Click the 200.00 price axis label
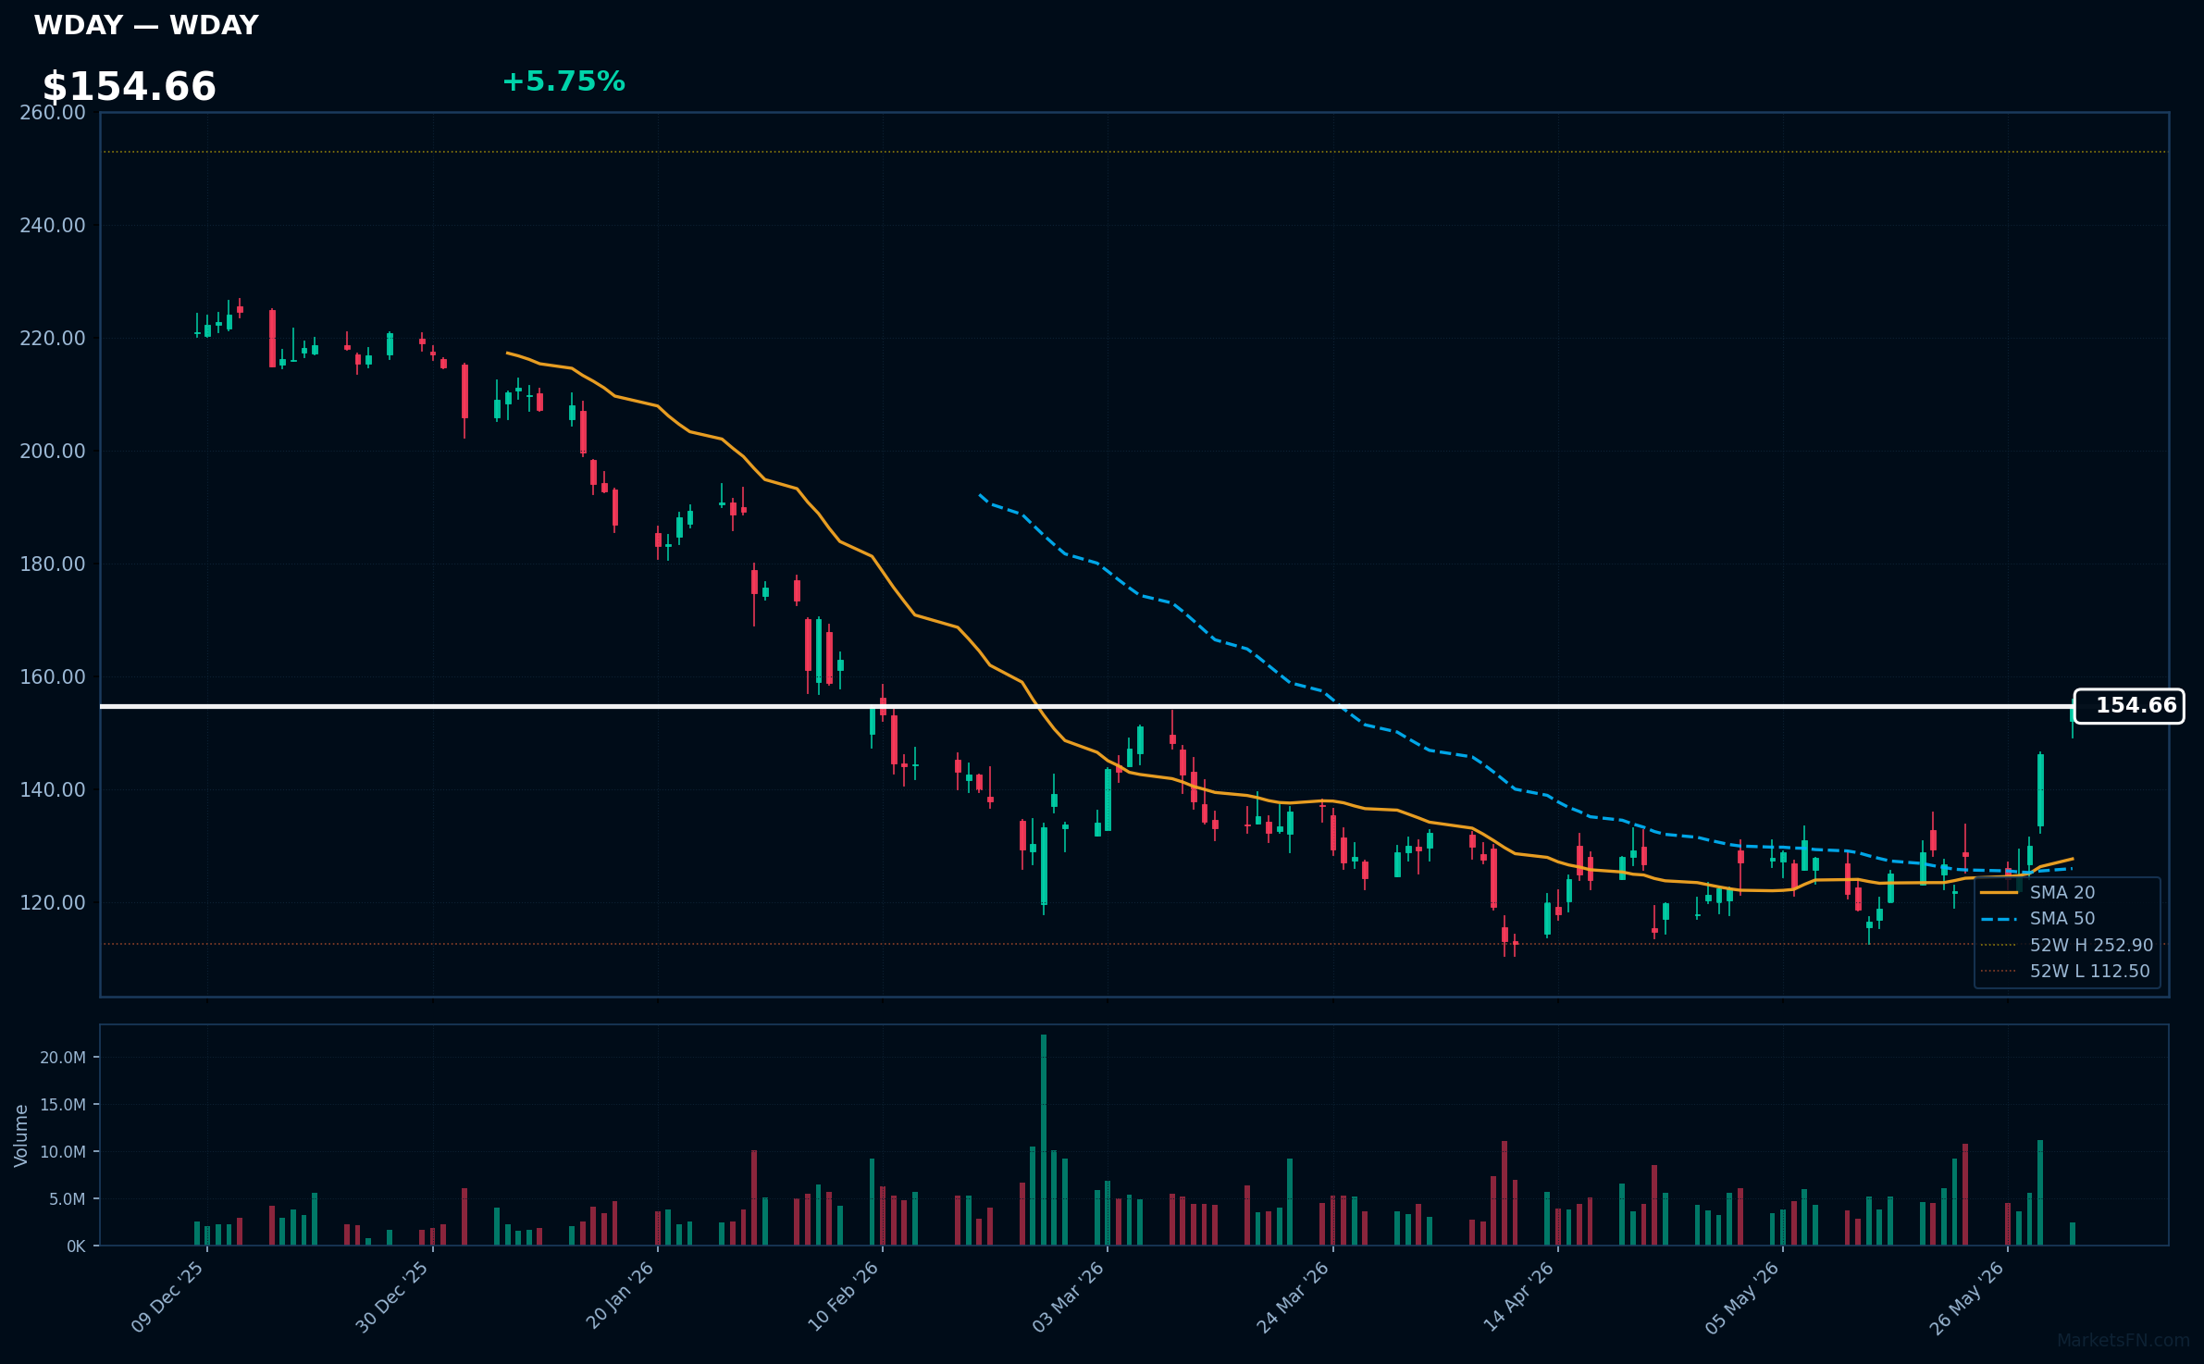 (53, 452)
